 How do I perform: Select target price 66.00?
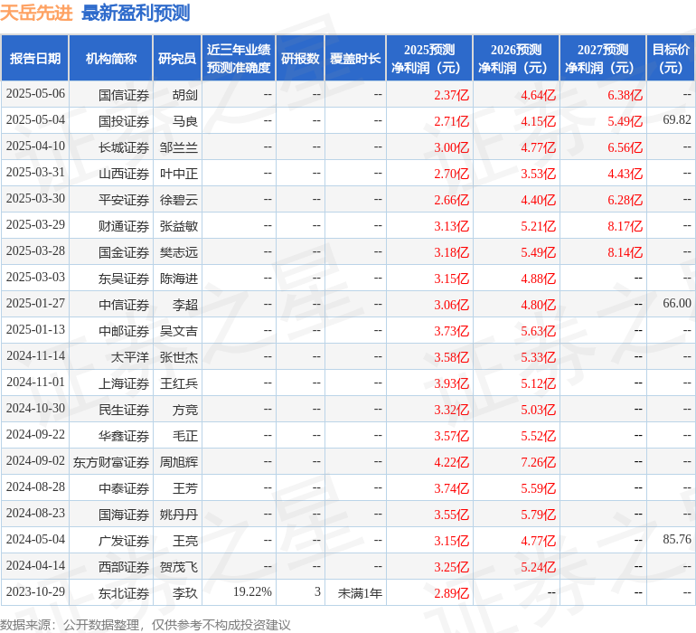coord(677,304)
